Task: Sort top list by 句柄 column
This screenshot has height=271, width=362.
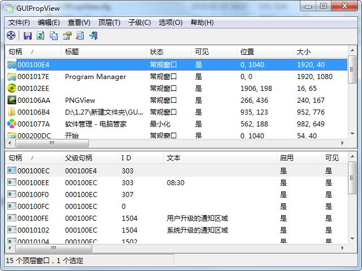Action: pos(33,52)
